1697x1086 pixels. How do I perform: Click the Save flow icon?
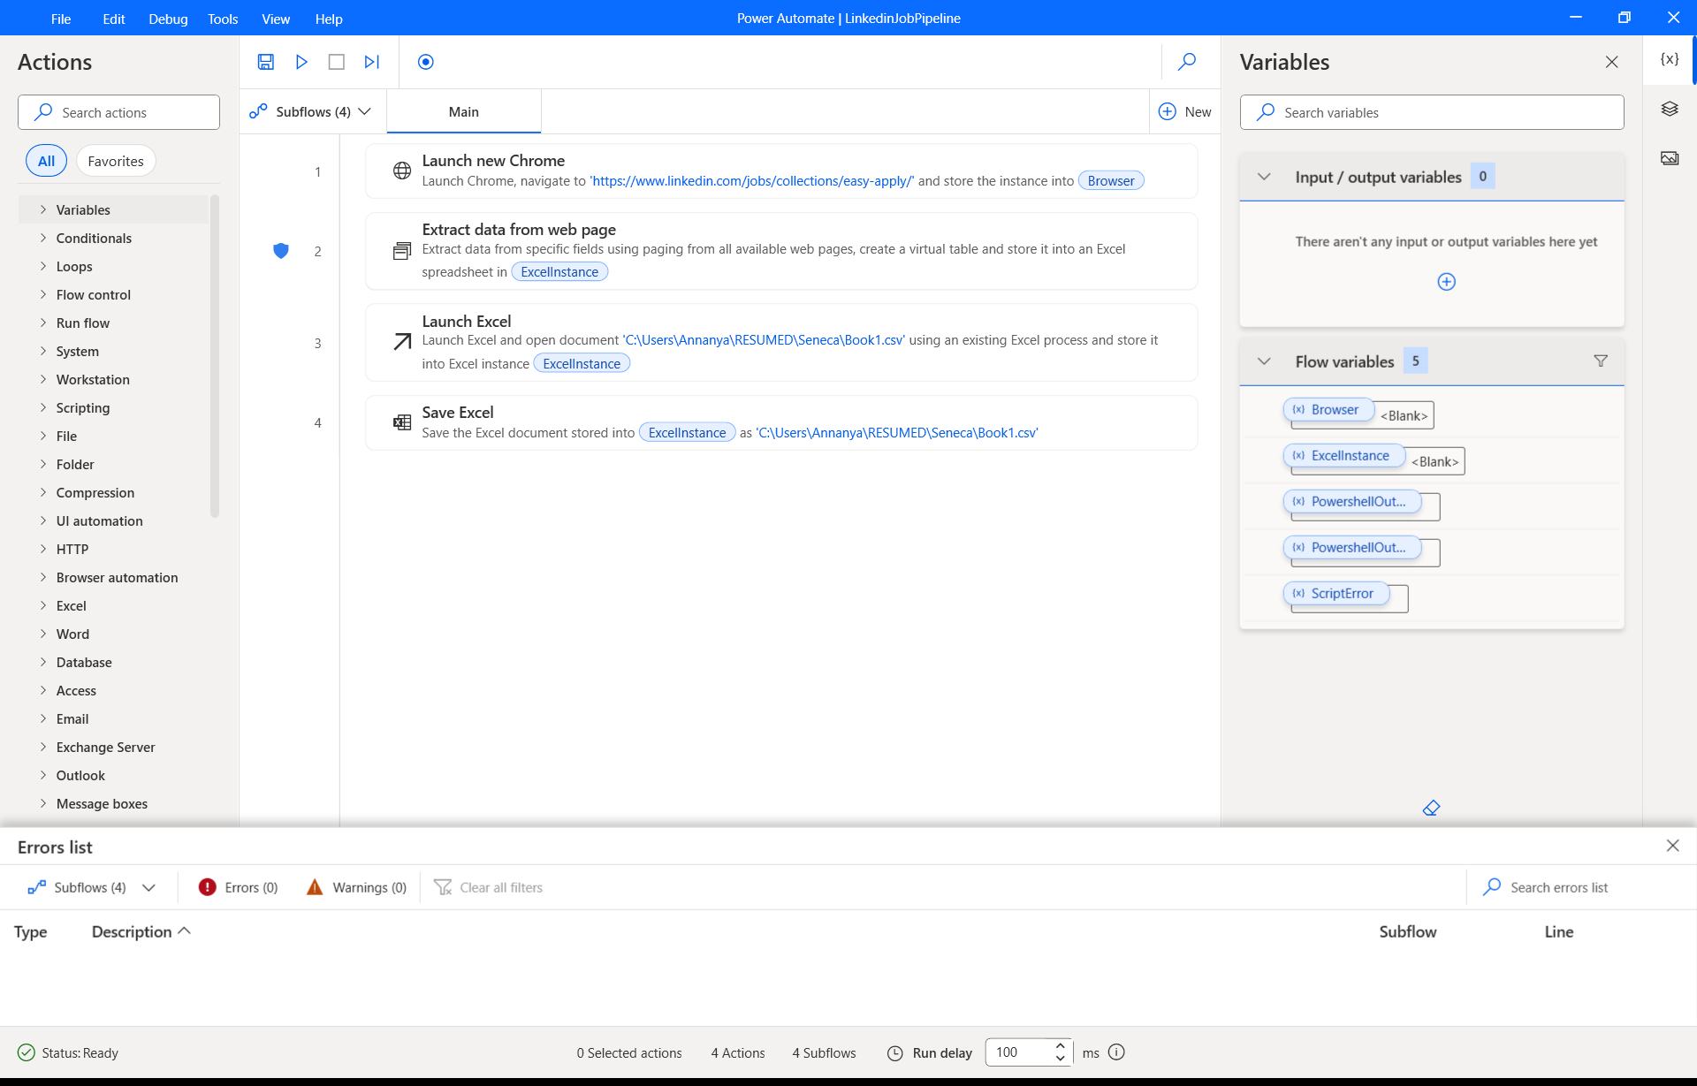coord(266,62)
